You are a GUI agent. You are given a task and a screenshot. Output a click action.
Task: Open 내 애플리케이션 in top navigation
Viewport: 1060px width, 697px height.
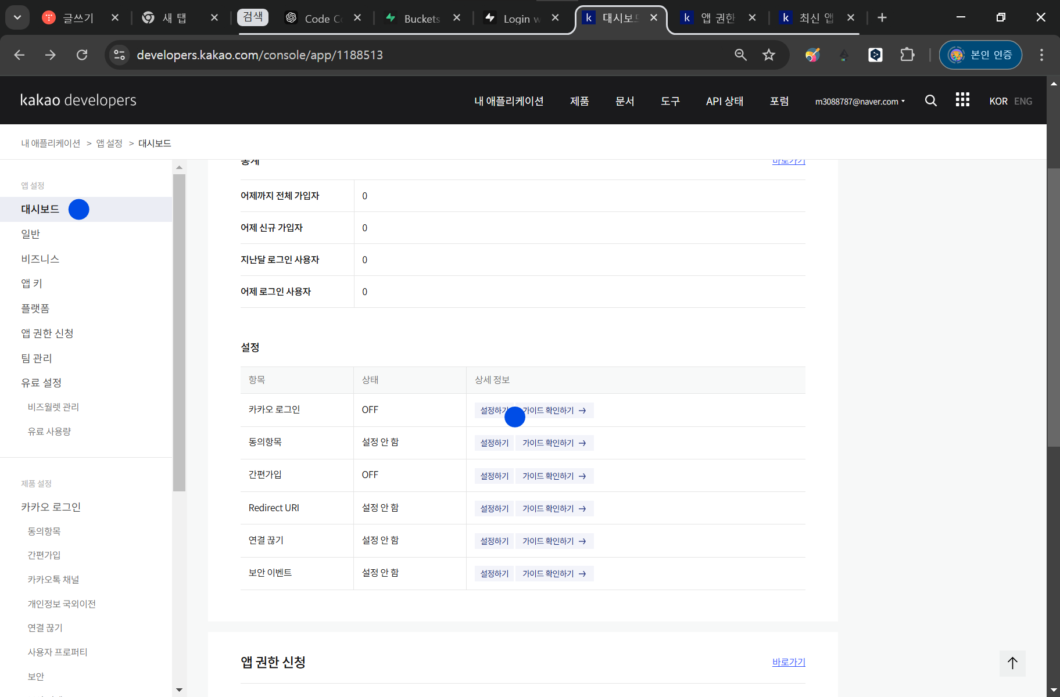[509, 101]
